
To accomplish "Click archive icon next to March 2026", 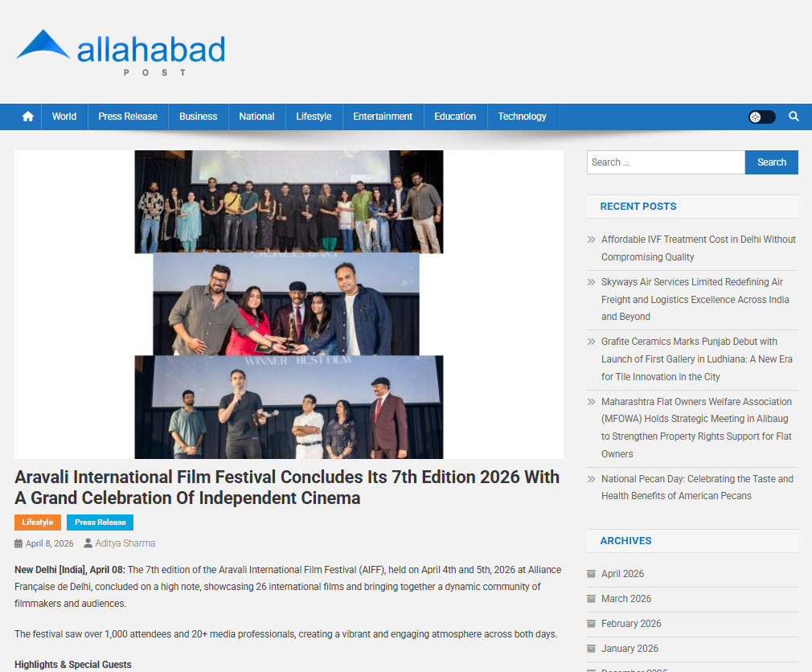I will [x=592, y=599].
